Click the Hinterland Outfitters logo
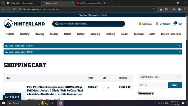The width and height of the screenshot is (188, 106). click(24, 24)
